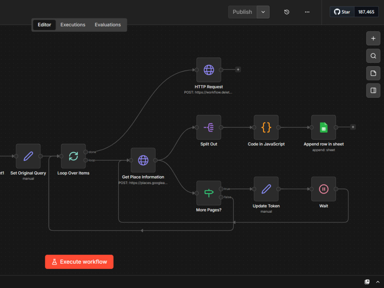Image resolution: width=384 pixels, height=288 pixels.
Task: Click the false output of More Pages?
Action: (x=221, y=197)
